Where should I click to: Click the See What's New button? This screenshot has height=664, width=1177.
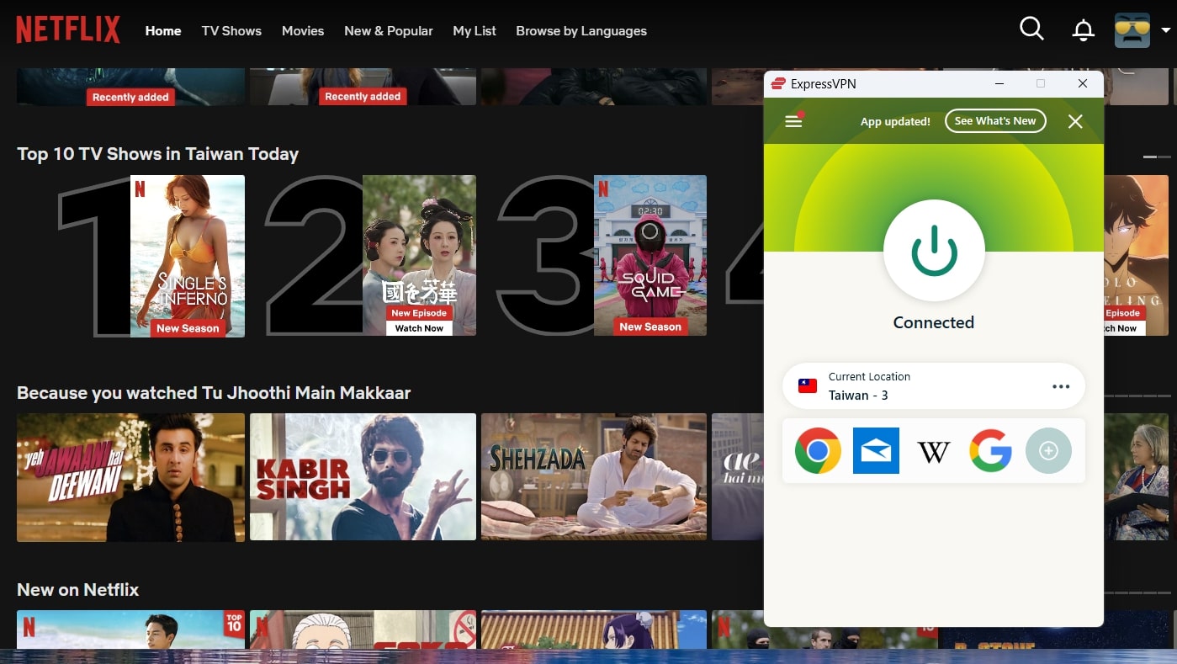click(995, 120)
